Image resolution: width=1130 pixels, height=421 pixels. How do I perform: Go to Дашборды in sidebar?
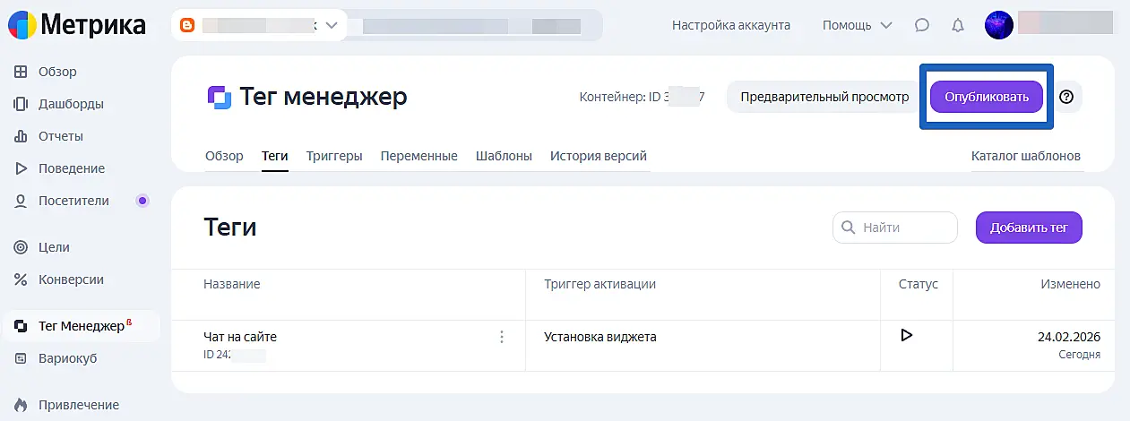coord(70,104)
